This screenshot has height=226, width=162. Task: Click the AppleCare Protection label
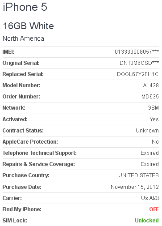click(30, 142)
